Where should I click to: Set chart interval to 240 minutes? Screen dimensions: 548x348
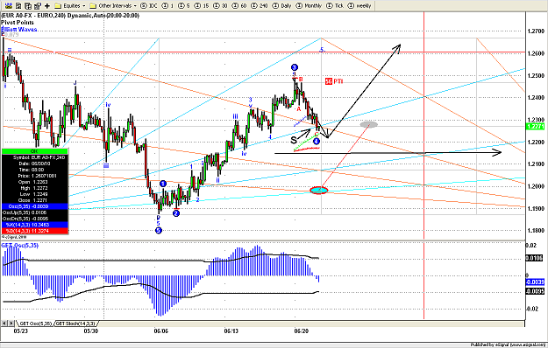(260, 5)
